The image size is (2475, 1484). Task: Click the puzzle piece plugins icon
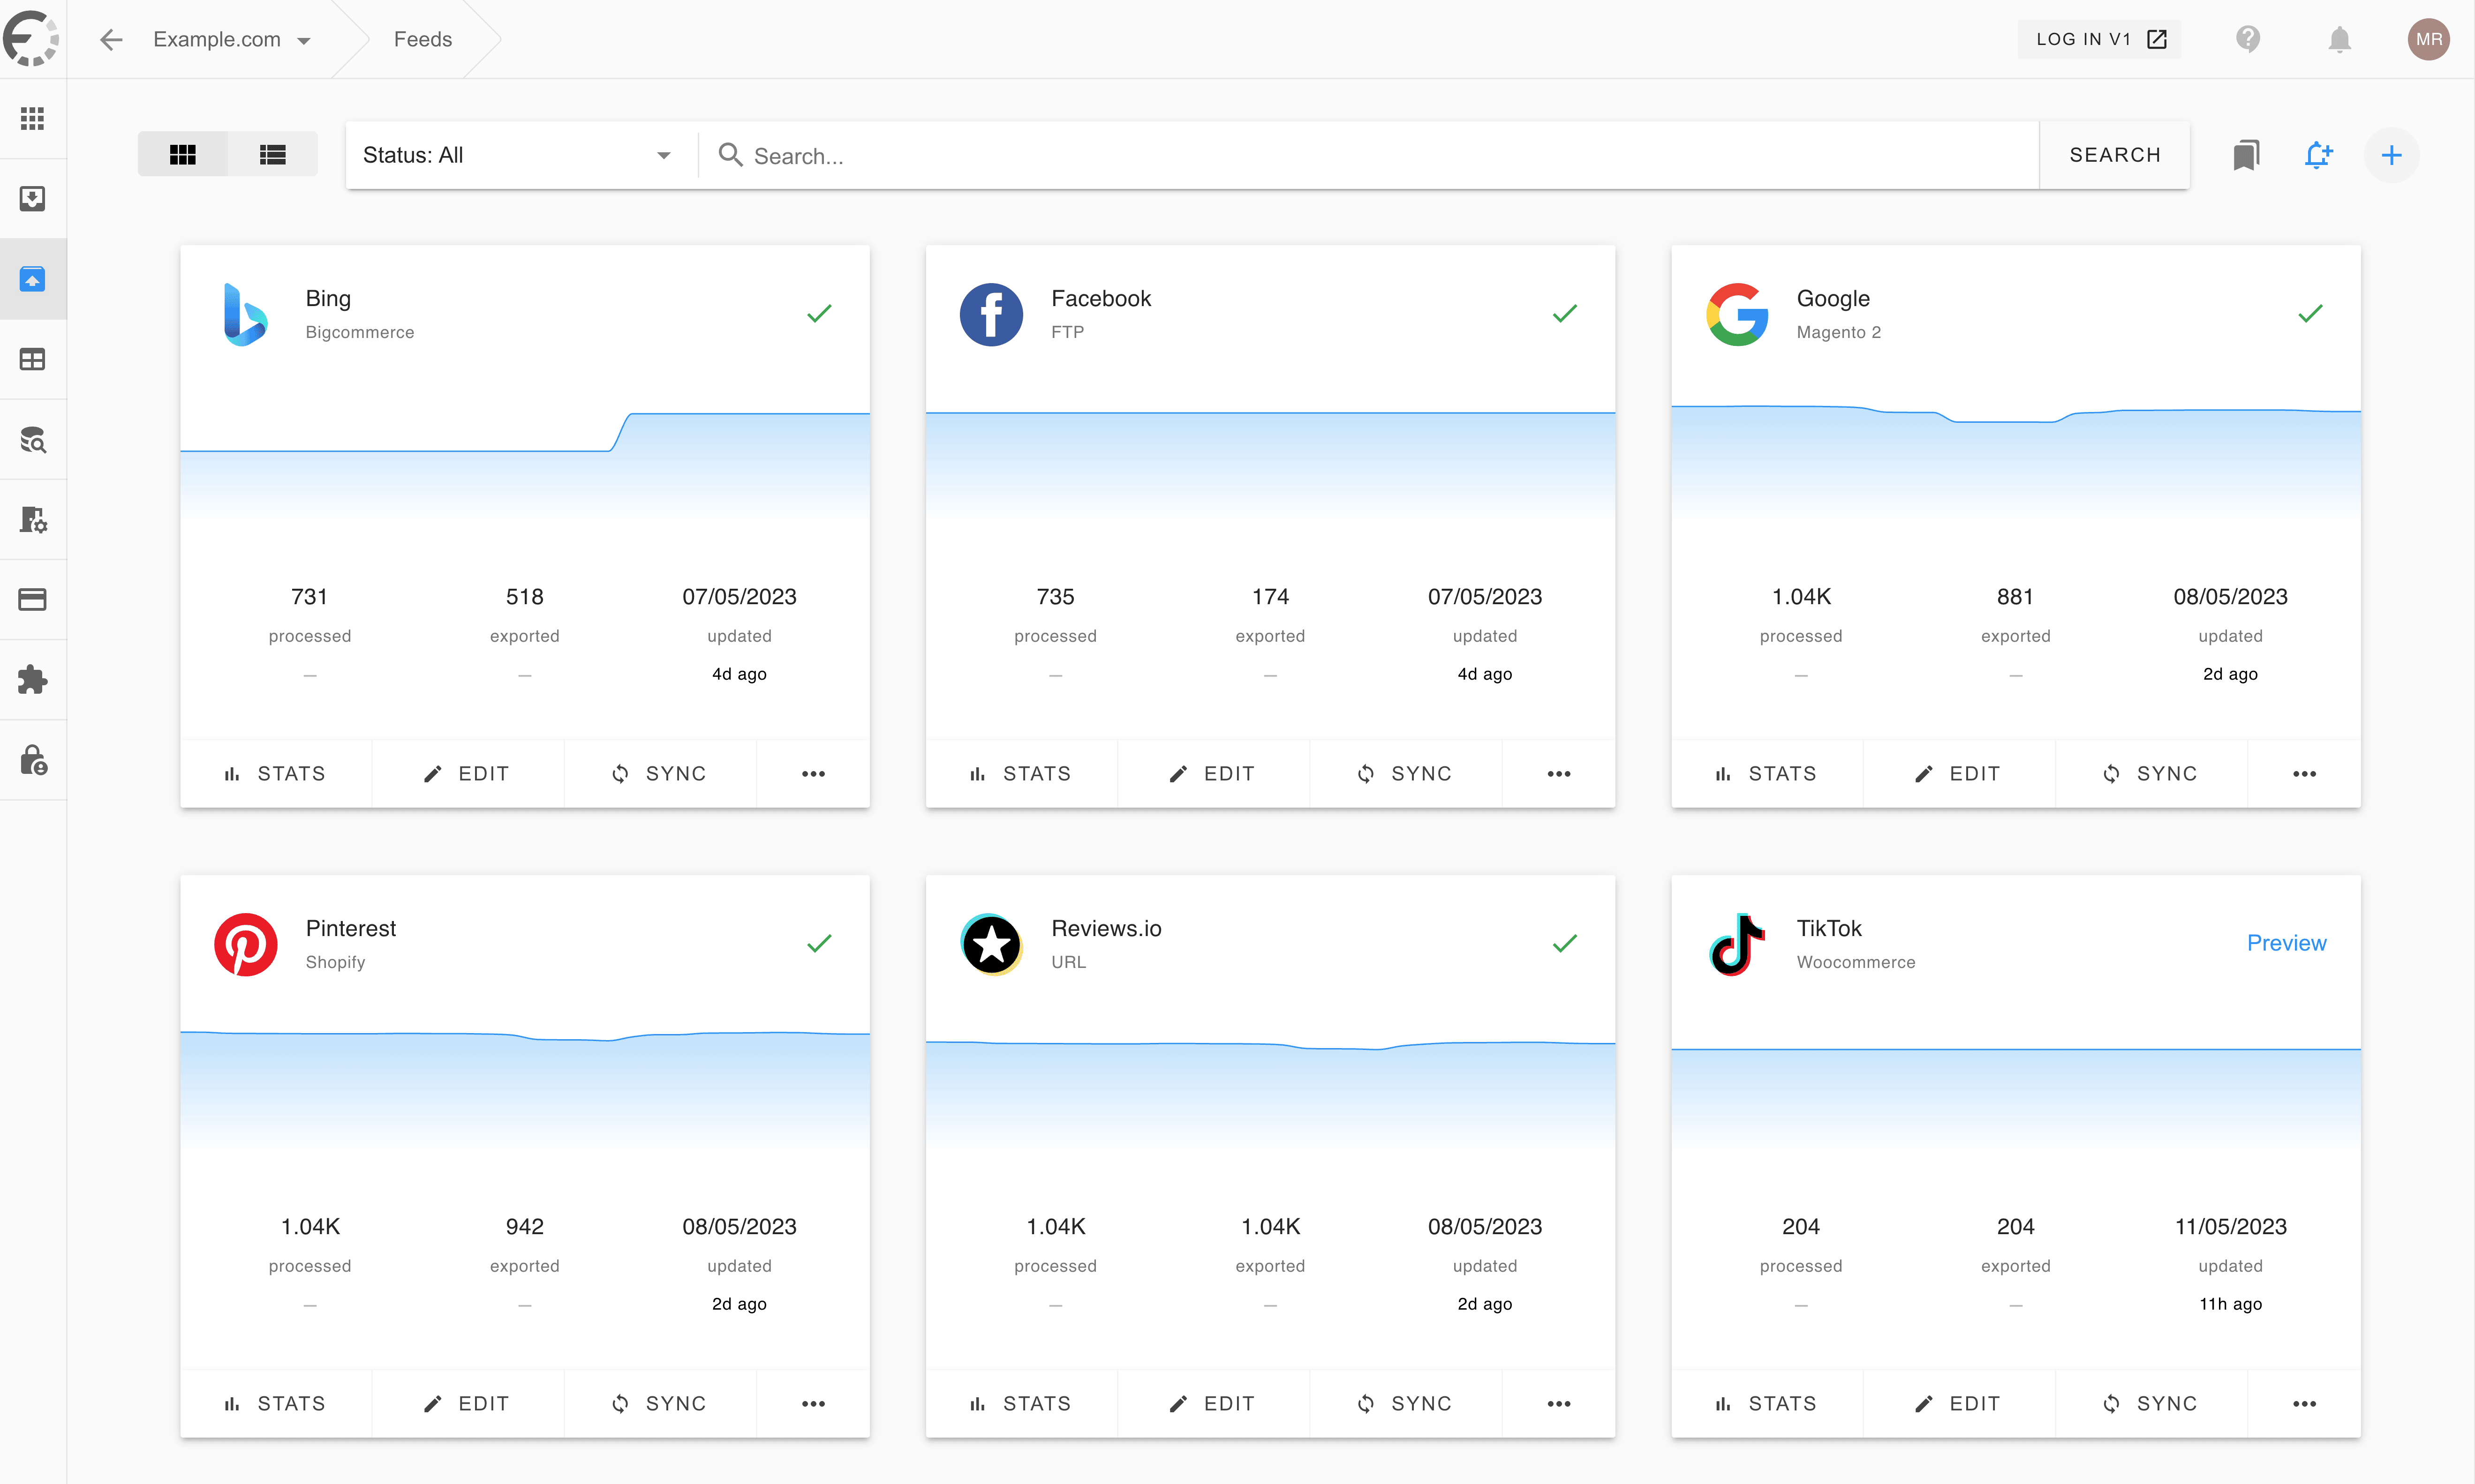coord(32,680)
